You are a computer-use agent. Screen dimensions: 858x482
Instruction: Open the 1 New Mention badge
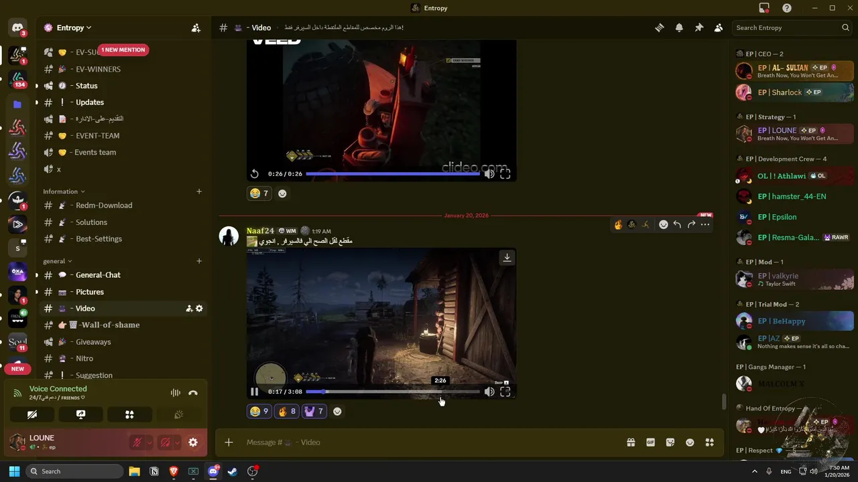pos(123,50)
